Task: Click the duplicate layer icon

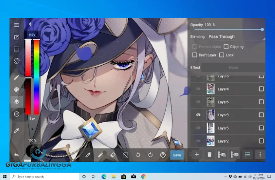Action: (x=222, y=154)
